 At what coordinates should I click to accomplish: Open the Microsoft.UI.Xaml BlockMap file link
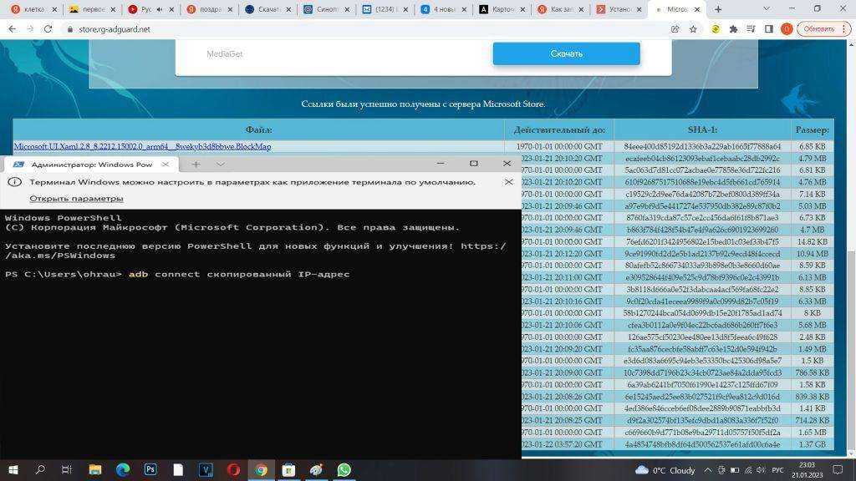click(x=142, y=147)
